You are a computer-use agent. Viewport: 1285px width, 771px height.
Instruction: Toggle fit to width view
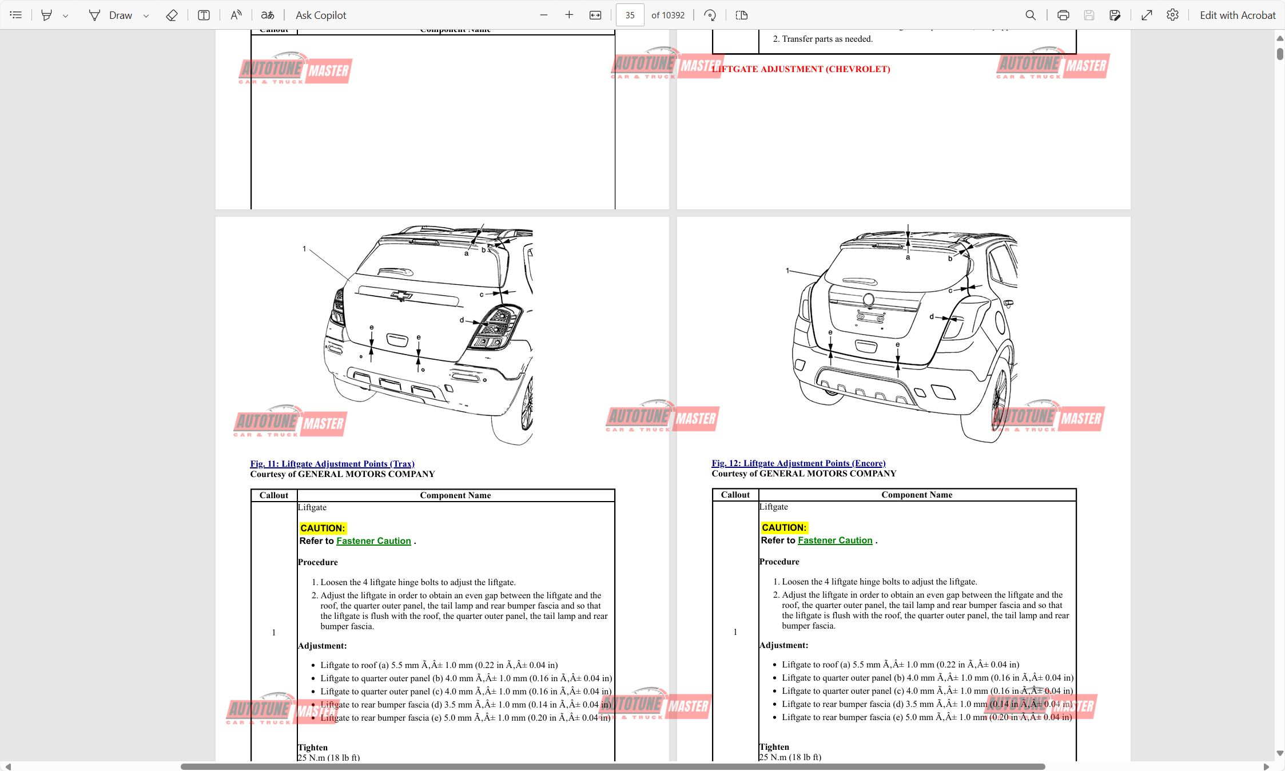[x=595, y=15]
